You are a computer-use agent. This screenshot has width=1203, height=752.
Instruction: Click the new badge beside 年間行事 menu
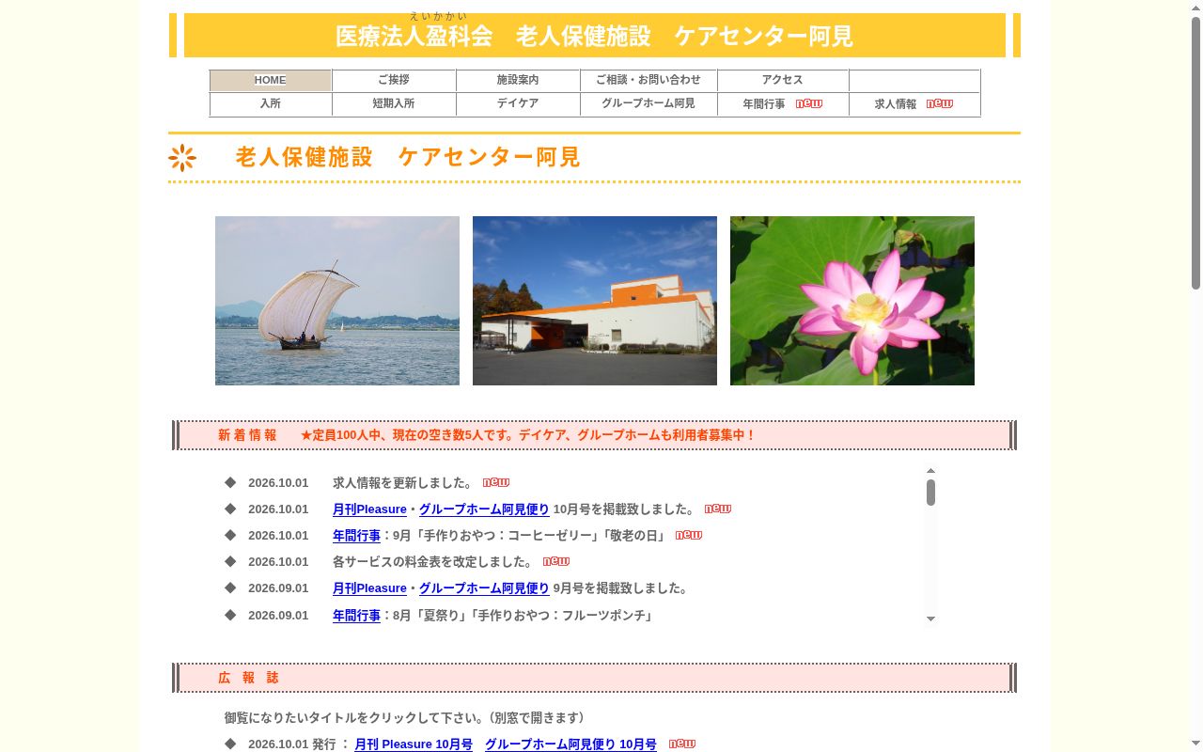pos(809,103)
